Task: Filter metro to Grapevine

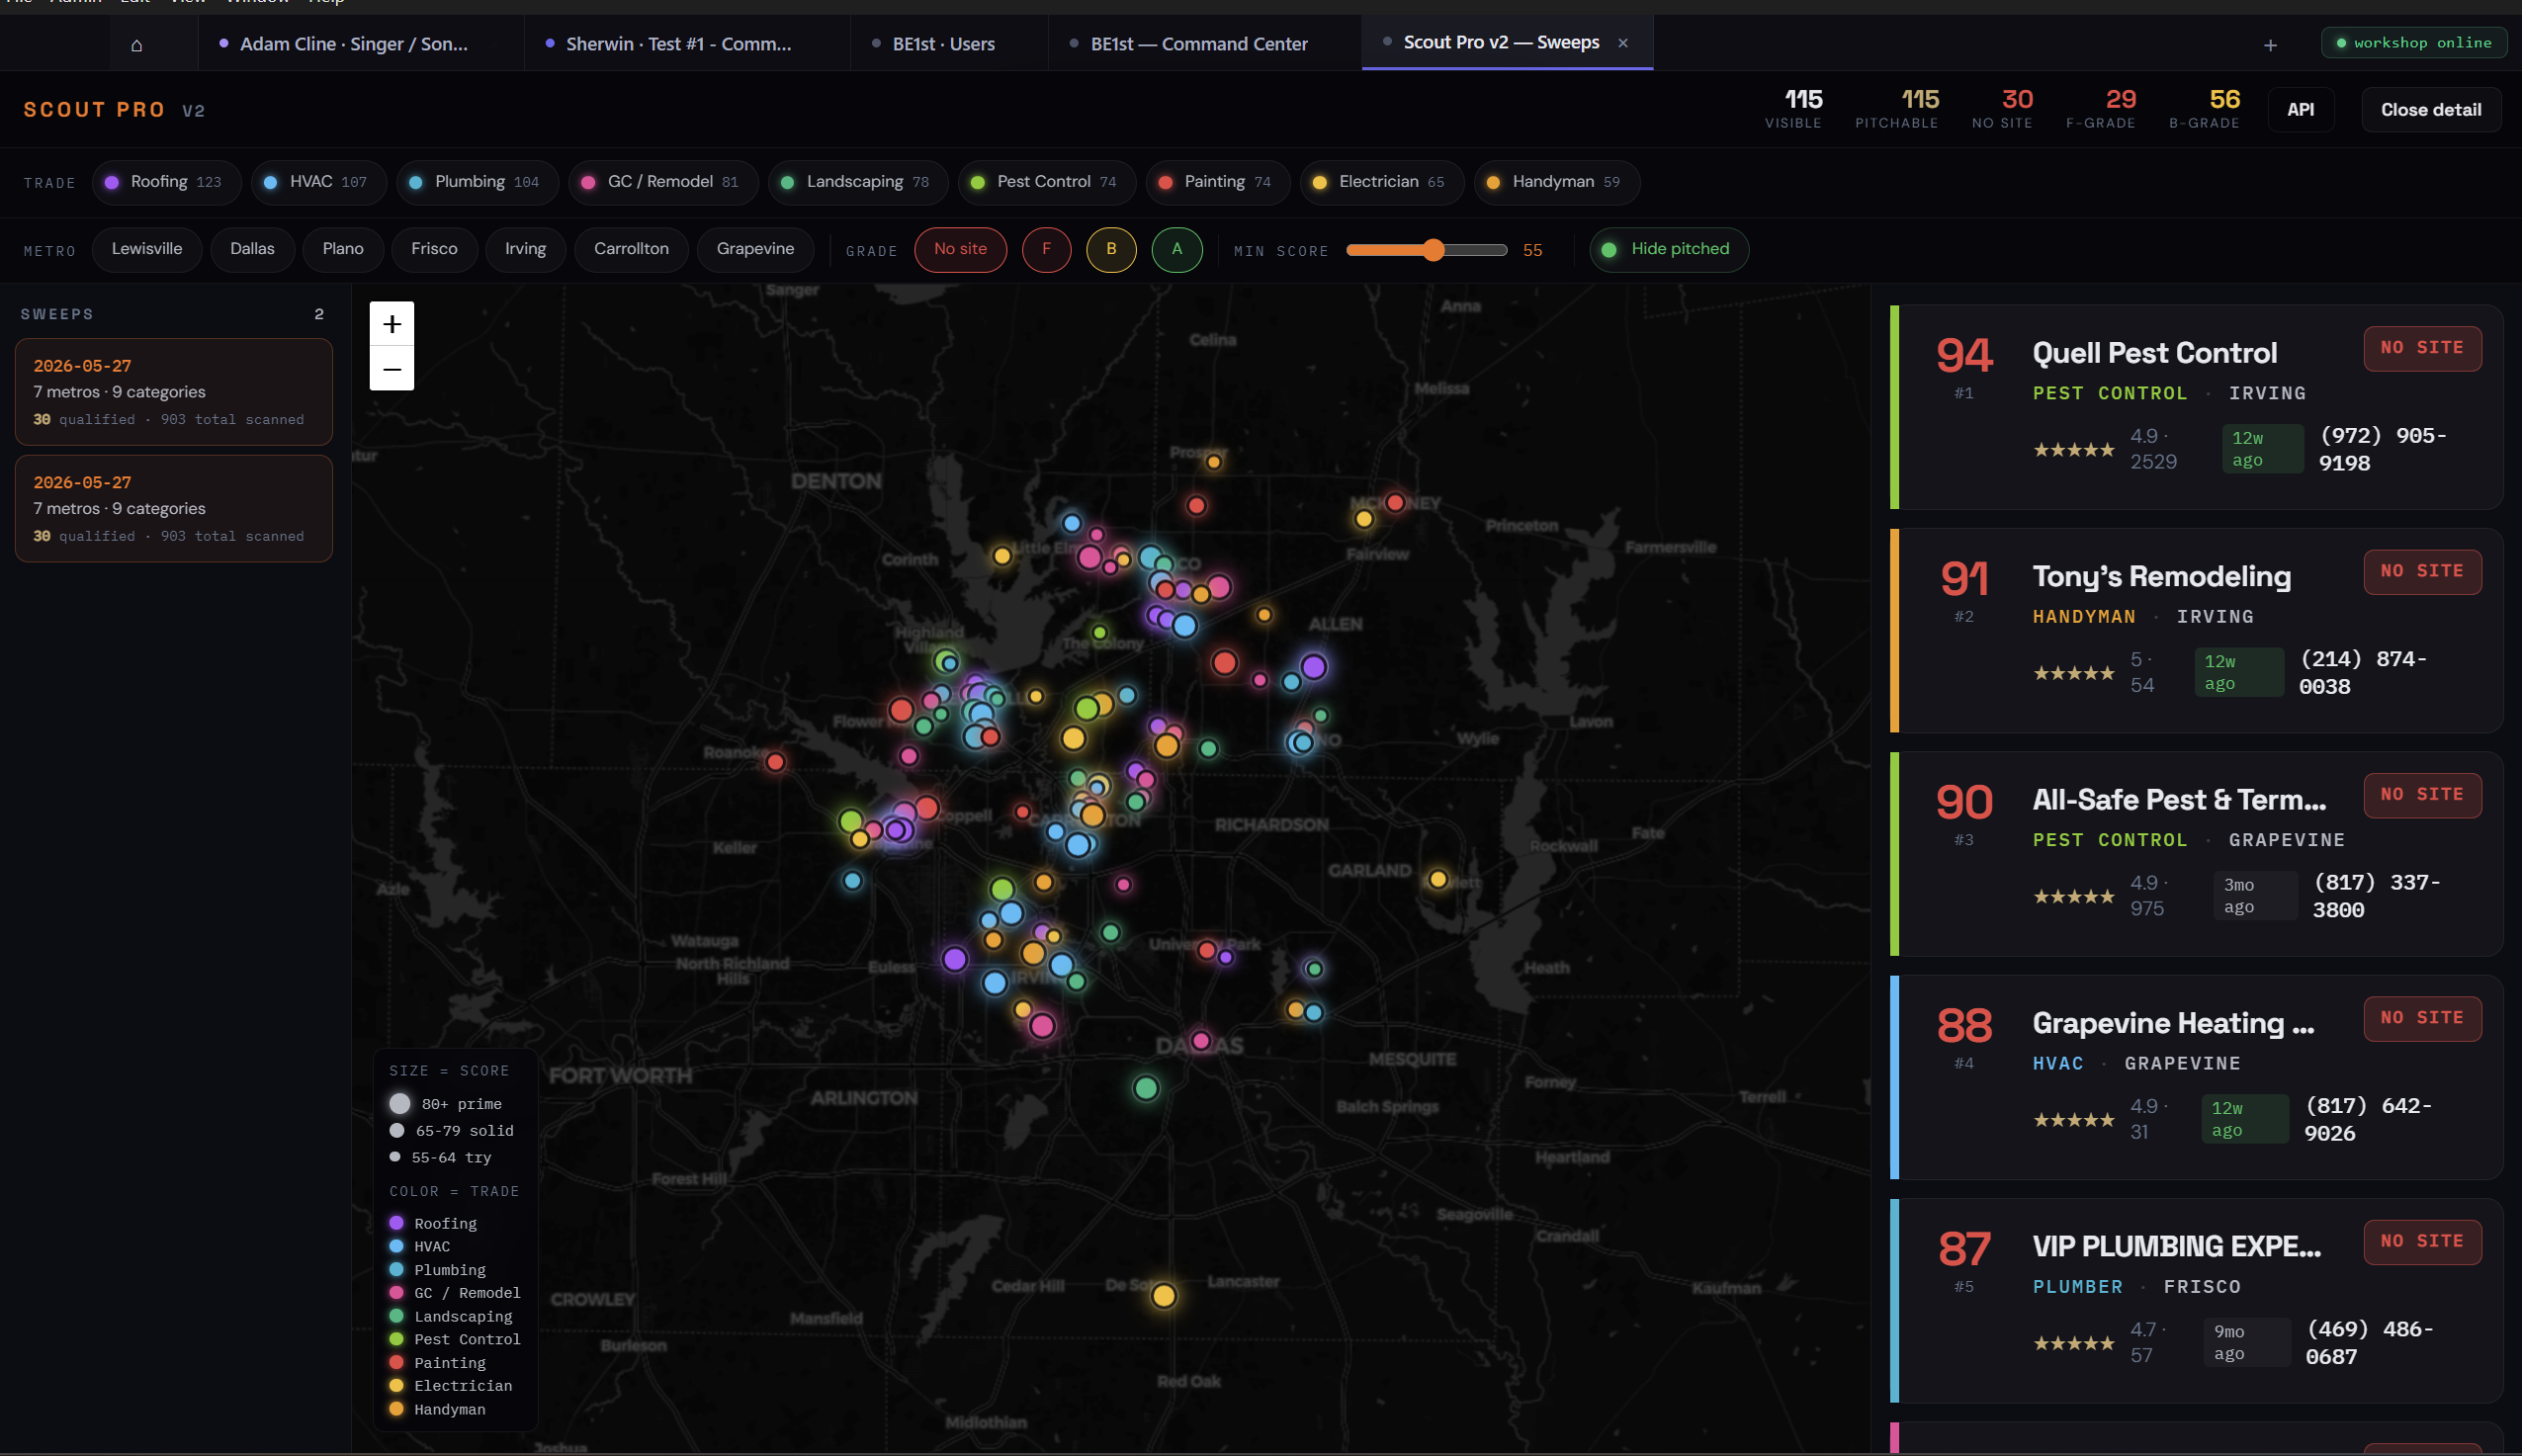Action: pos(755,249)
